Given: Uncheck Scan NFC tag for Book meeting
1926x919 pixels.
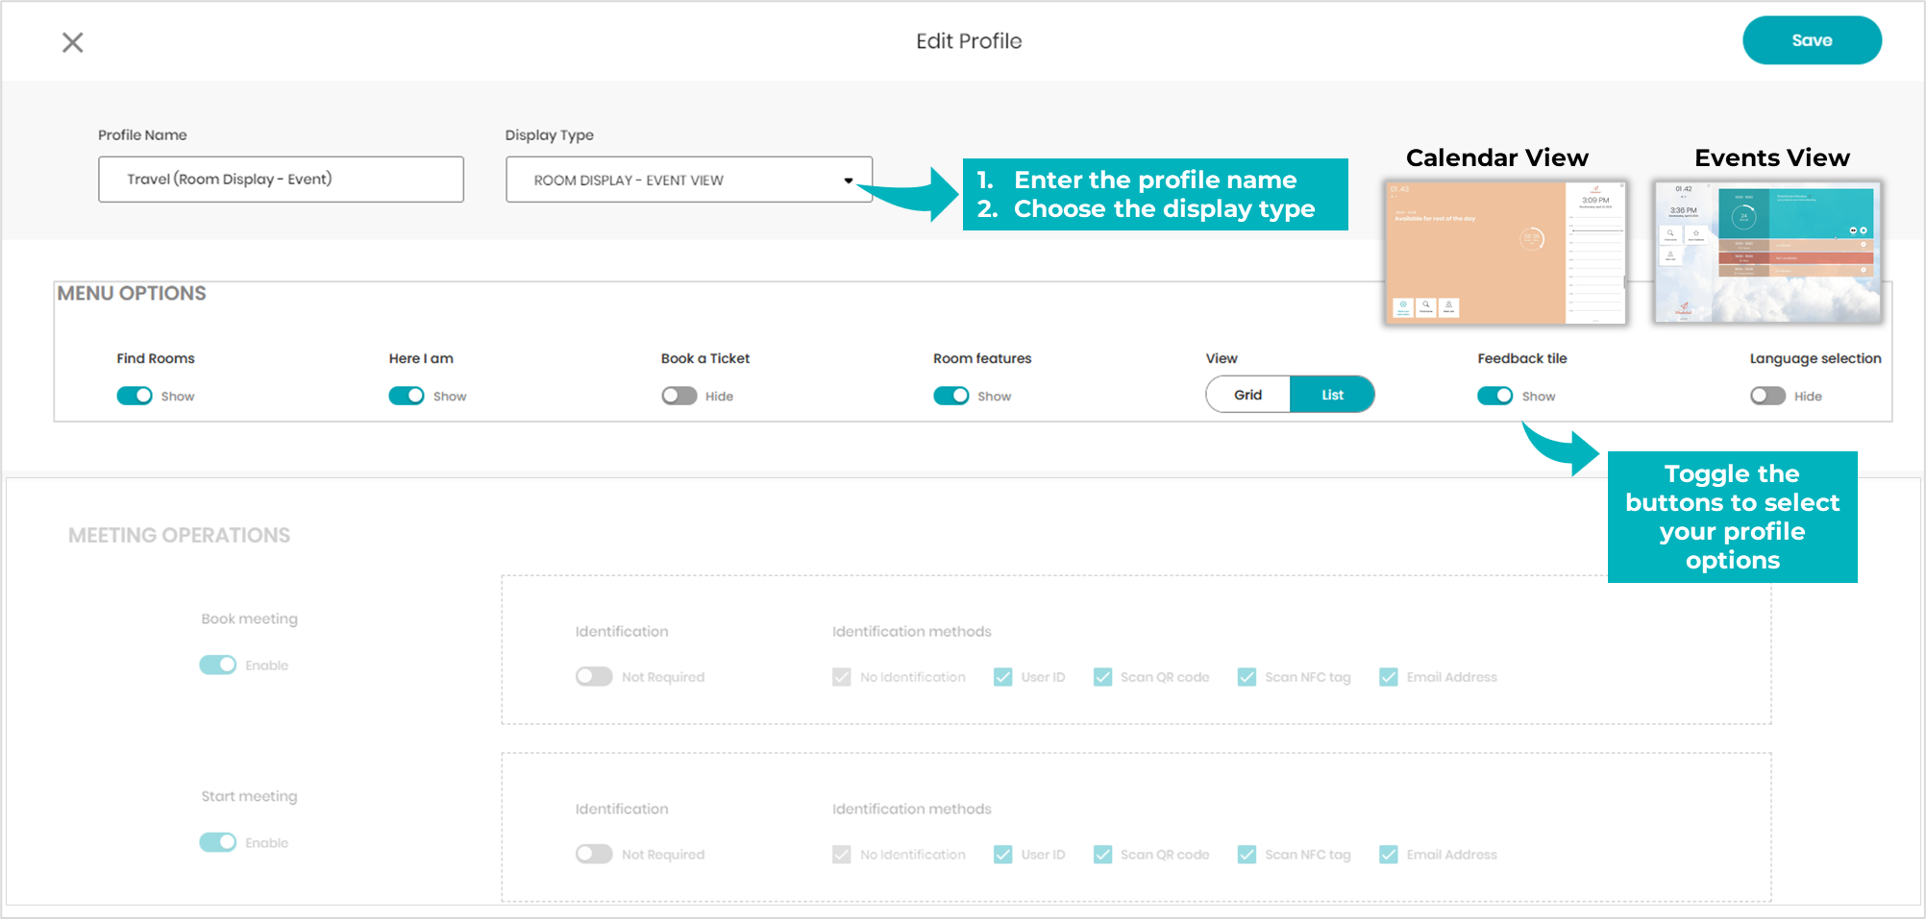Looking at the screenshot, I should (x=1247, y=677).
